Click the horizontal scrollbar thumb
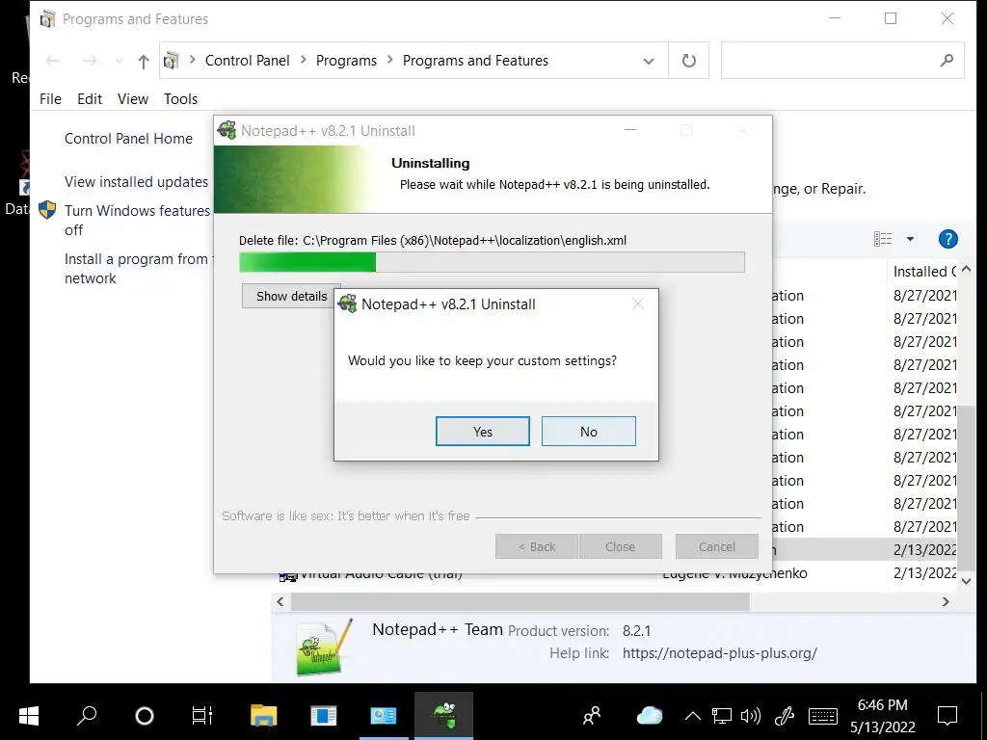987x740 pixels. [x=520, y=601]
